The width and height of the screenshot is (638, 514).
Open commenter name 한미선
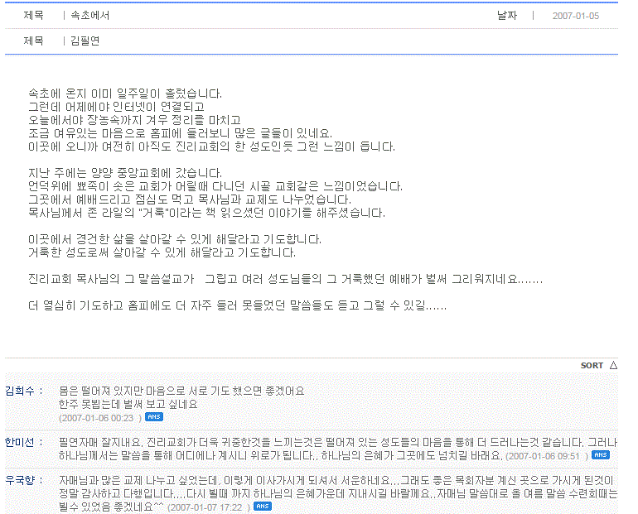coord(20,443)
